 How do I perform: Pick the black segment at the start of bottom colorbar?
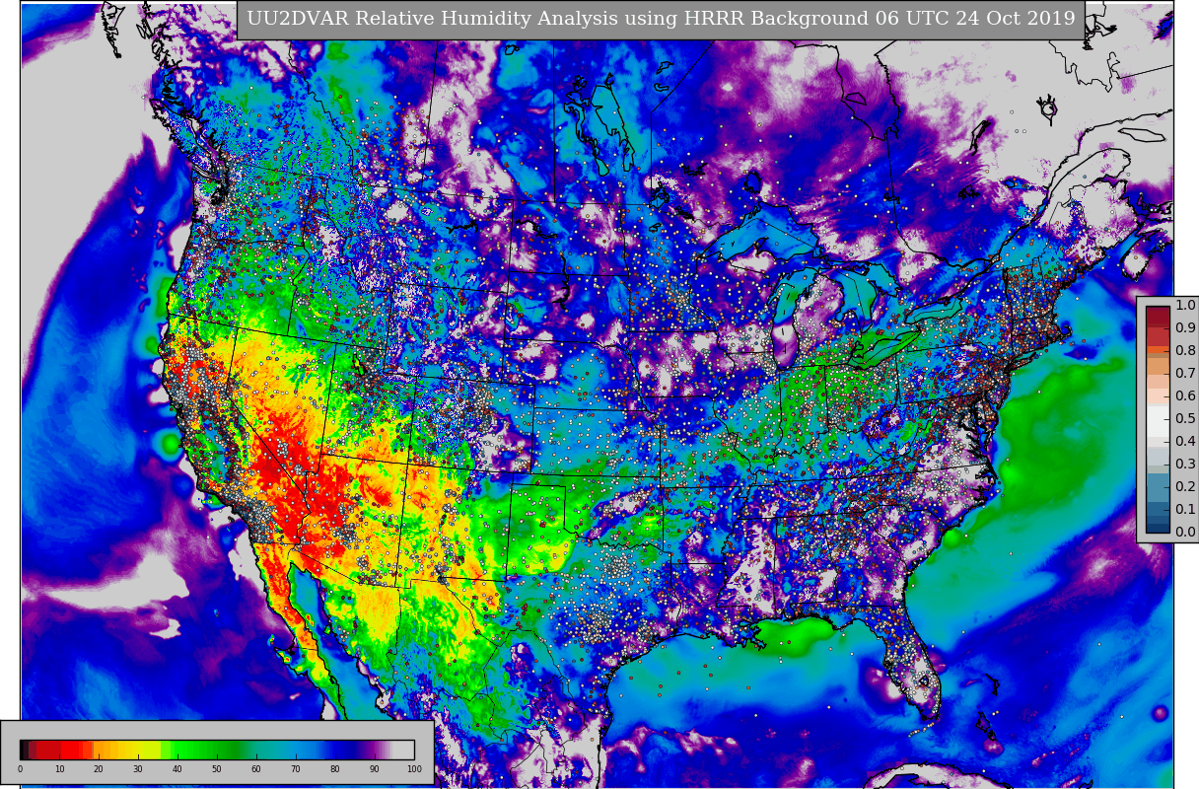23,750
